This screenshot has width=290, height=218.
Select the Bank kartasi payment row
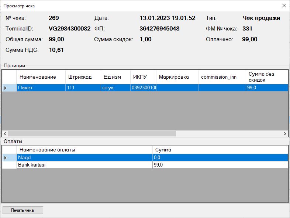pyautogui.click(x=84, y=165)
